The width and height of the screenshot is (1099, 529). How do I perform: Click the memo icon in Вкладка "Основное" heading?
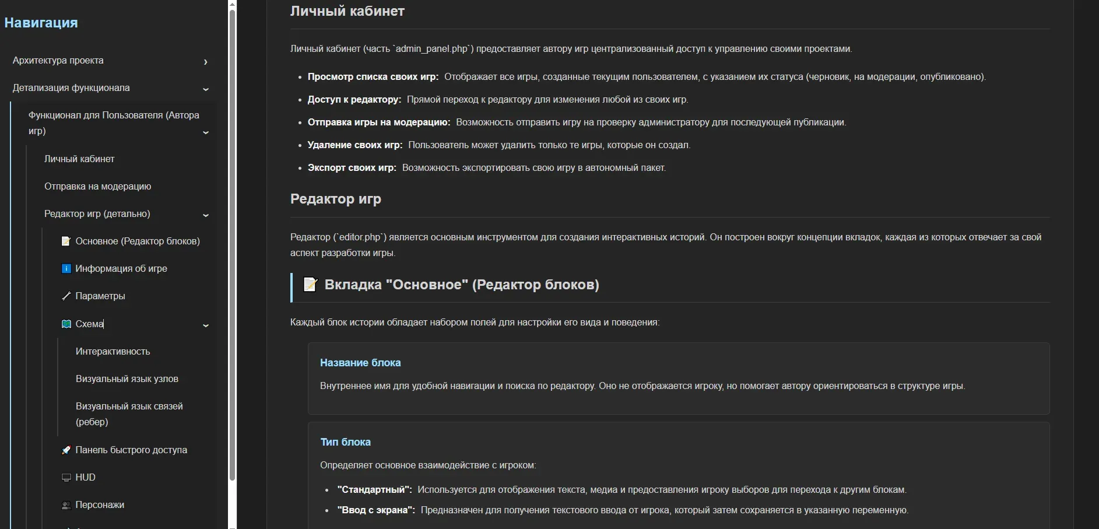[x=310, y=285]
